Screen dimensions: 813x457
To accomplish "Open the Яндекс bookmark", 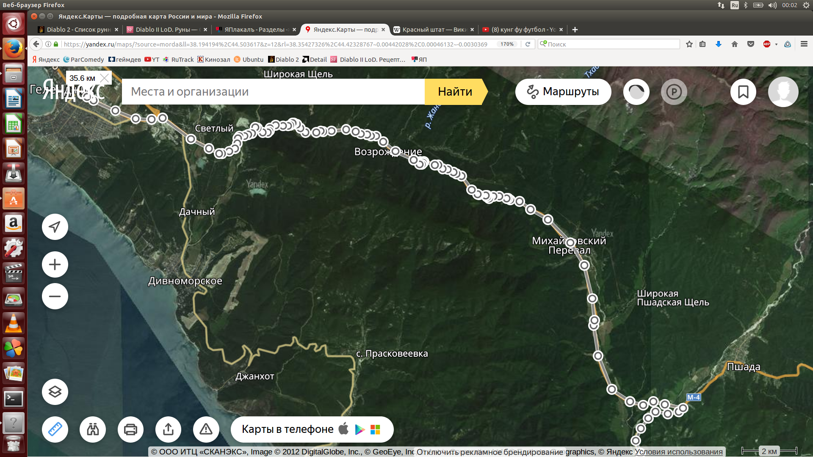I will point(46,59).
